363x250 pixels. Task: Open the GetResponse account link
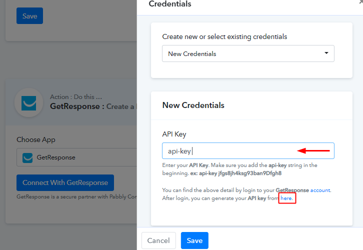pyautogui.click(x=320, y=190)
